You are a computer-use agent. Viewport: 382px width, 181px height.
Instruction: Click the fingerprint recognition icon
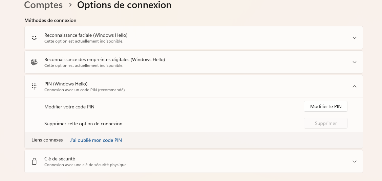point(34,62)
